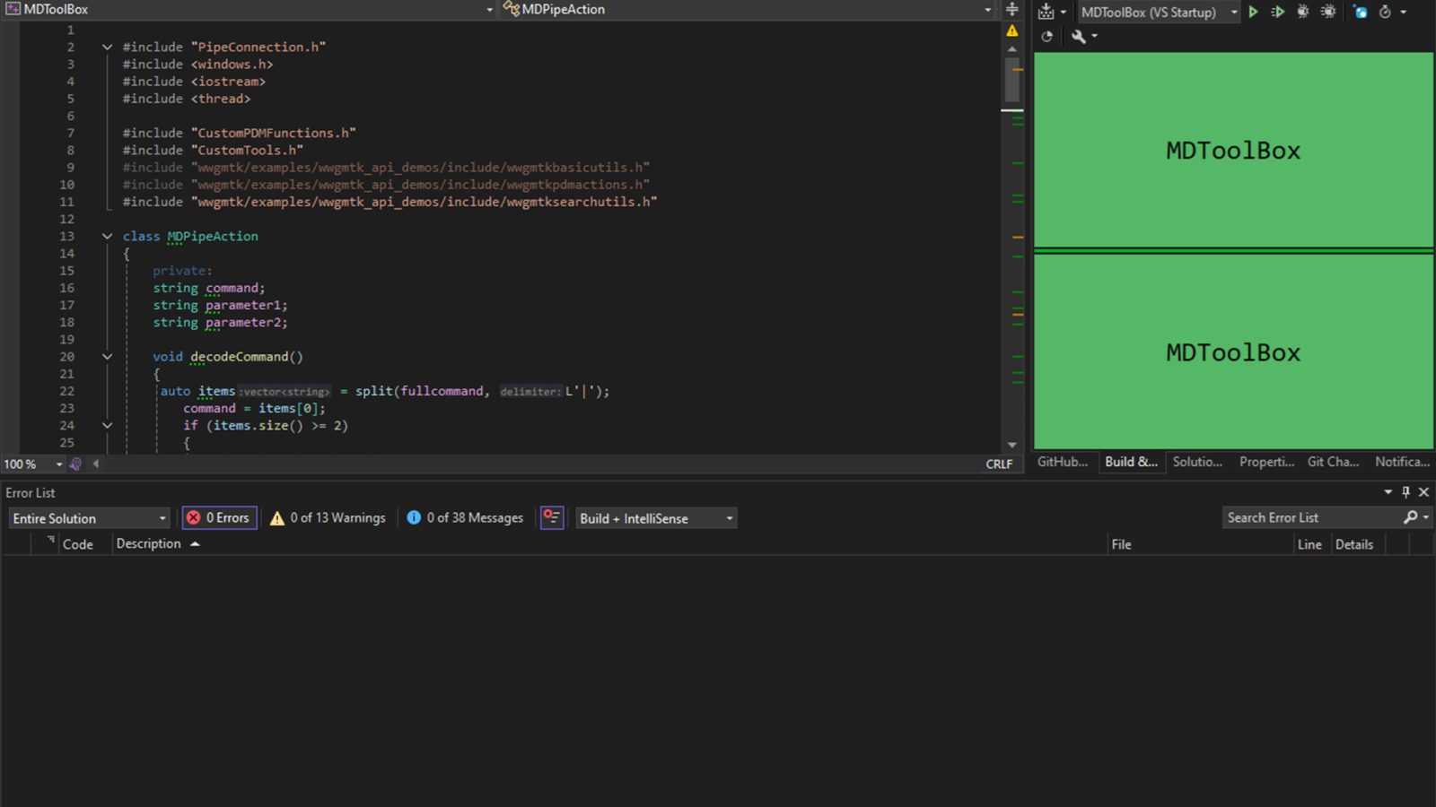
Task: Open the Solution Explorer tab at bottom right
Action: (1197, 462)
